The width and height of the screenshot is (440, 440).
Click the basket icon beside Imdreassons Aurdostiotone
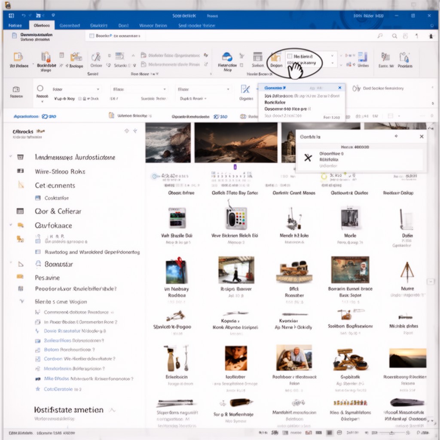click(20, 157)
